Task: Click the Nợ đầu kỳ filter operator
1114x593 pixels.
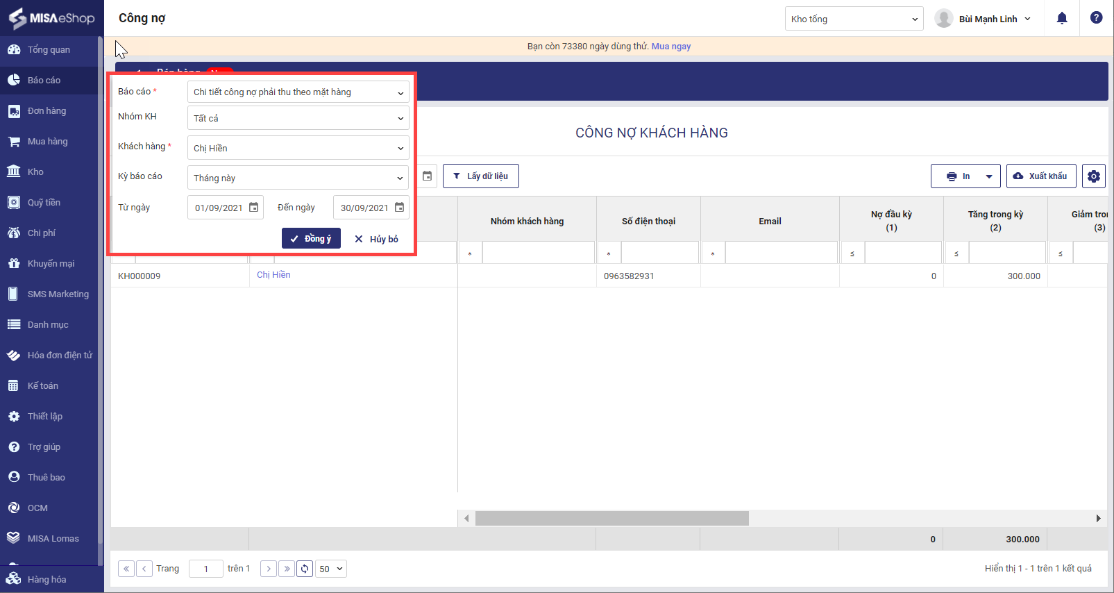Action: point(852,253)
